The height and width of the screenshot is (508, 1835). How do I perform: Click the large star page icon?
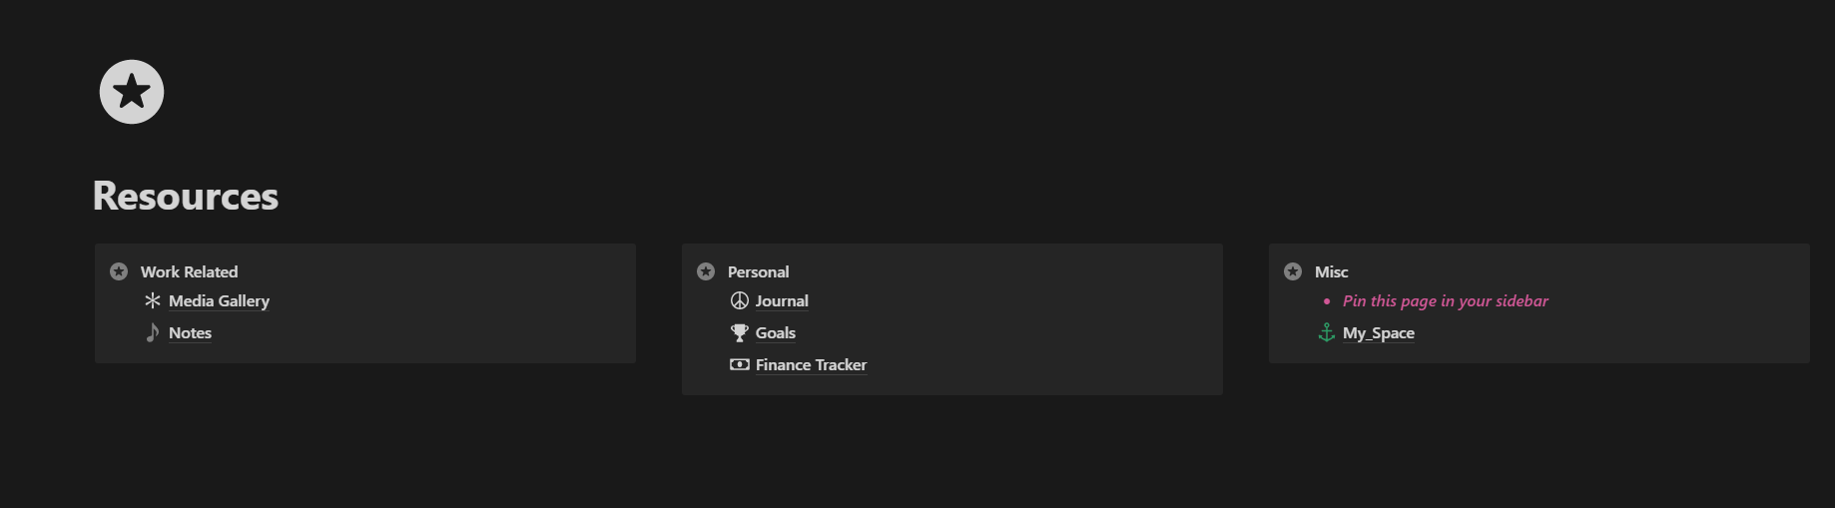[x=132, y=92]
